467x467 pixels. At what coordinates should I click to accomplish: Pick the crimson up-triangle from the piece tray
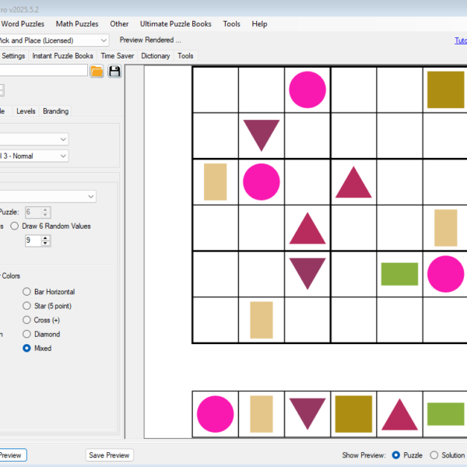click(399, 415)
